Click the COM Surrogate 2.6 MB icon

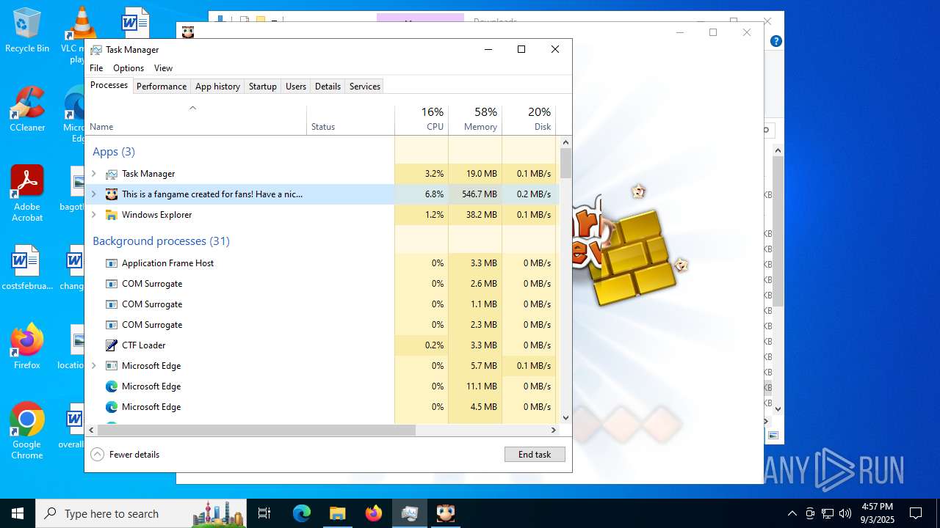[x=112, y=284]
